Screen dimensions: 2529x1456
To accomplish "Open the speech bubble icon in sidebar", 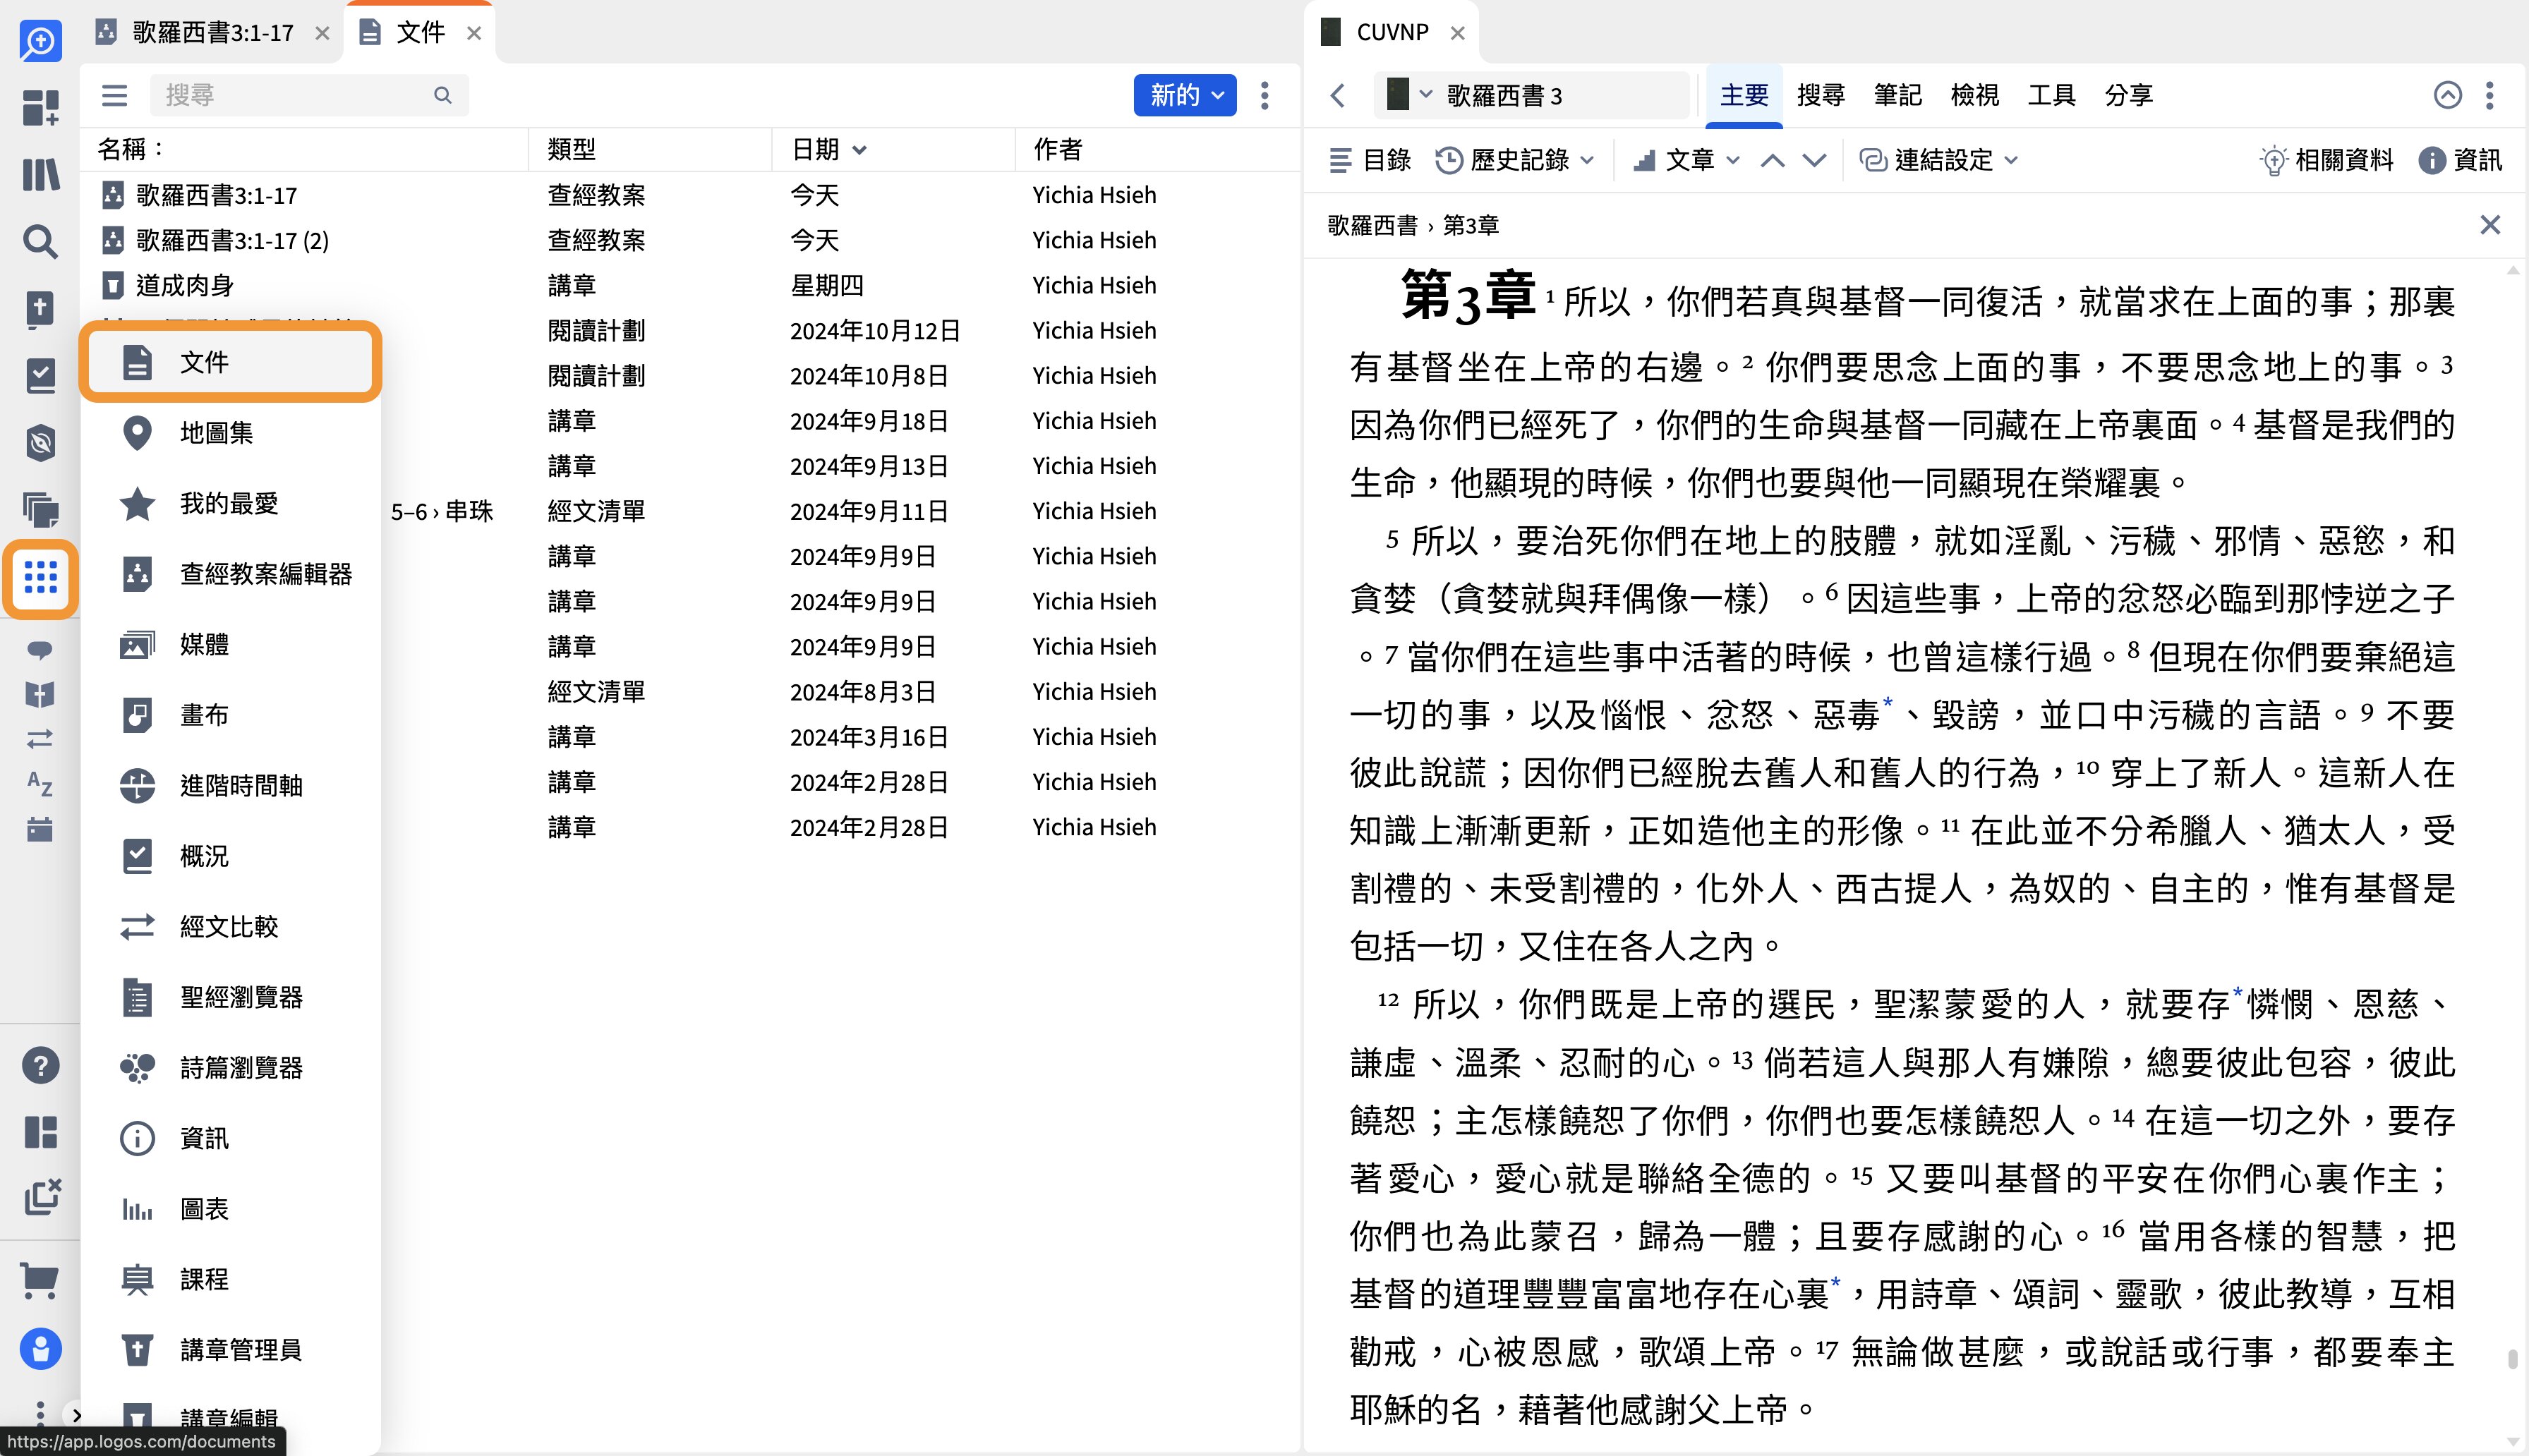I will pyautogui.click(x=40, y=650).
